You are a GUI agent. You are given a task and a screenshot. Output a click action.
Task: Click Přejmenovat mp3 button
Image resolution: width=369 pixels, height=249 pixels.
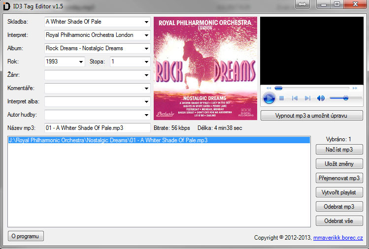pos(339,178)
